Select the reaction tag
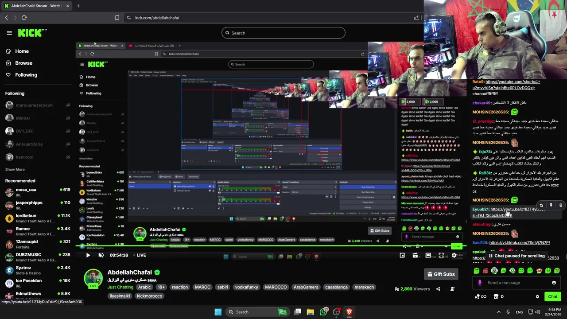The width and height of the screenshot is (567, 319). pos(180,287)
